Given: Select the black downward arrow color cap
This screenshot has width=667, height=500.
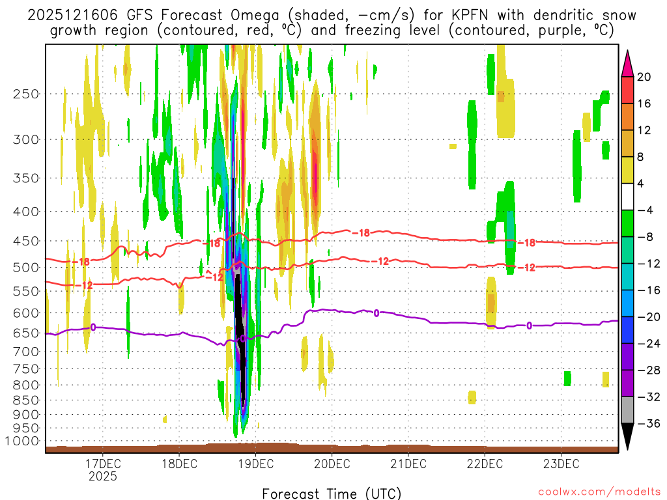Looking at the screenshot, I should (x=627, y=436).
